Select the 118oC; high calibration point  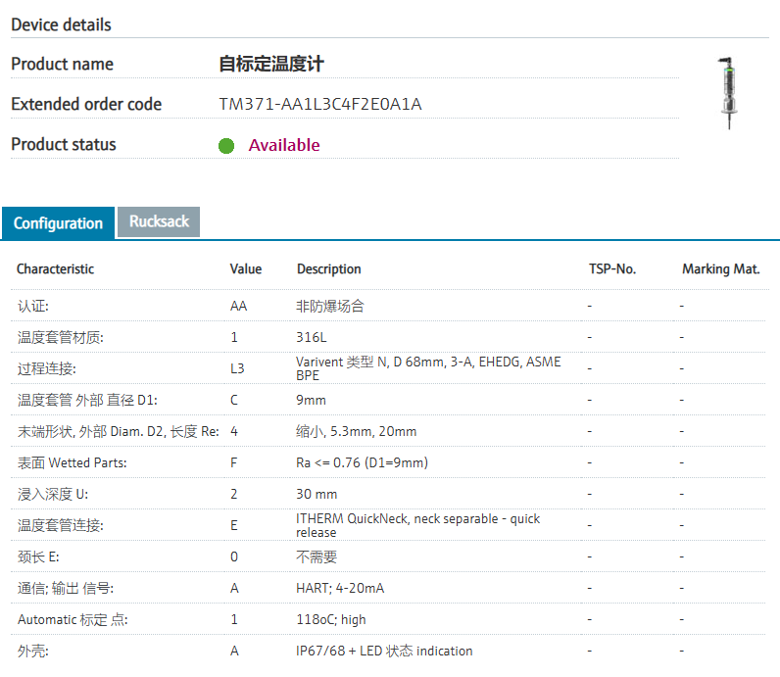(x=331, y=619)
